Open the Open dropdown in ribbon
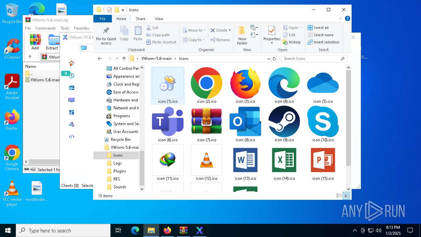 (292, 28)
